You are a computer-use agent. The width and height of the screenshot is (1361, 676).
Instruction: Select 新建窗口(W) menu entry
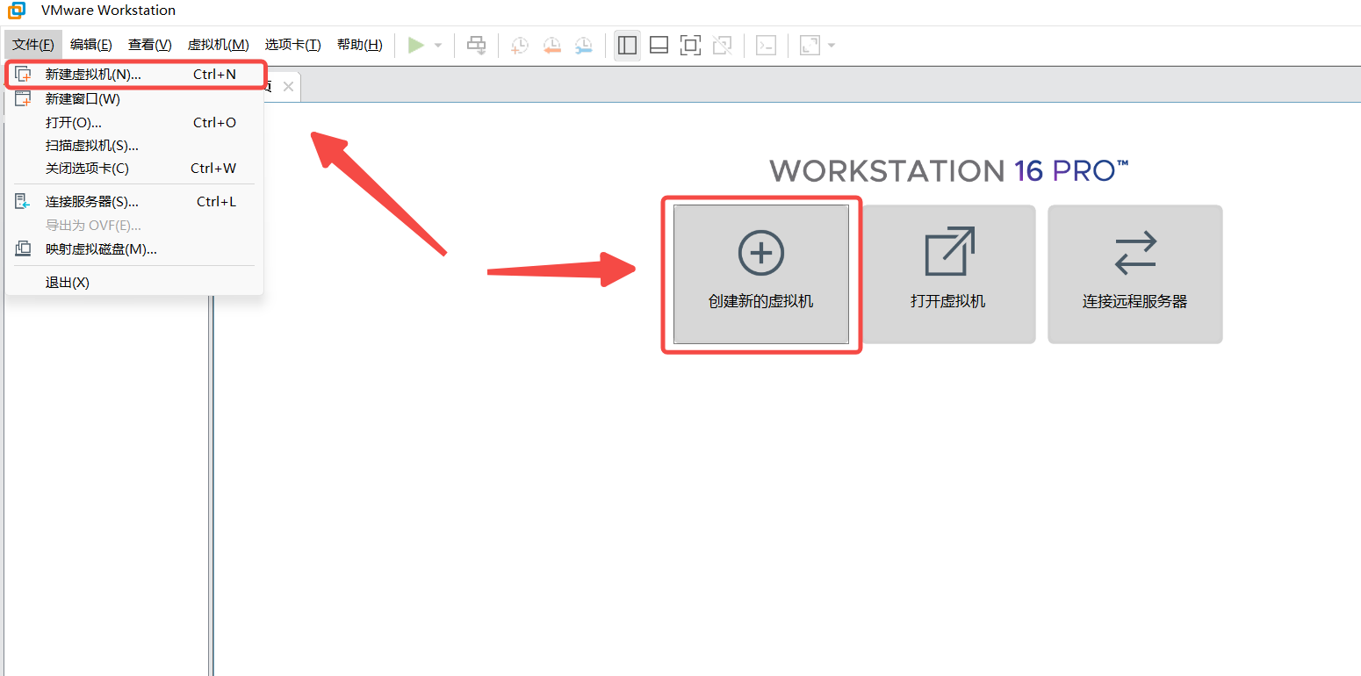tap(134, 99)
